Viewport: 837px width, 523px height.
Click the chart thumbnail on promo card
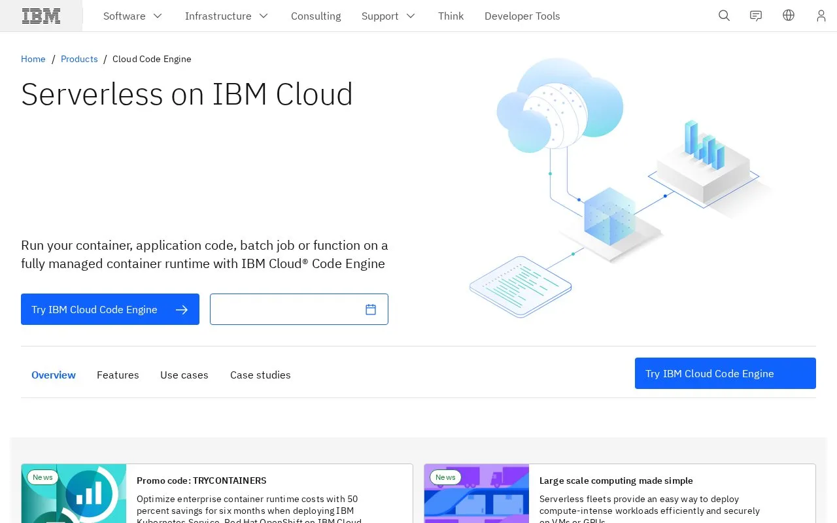[74, 494]
